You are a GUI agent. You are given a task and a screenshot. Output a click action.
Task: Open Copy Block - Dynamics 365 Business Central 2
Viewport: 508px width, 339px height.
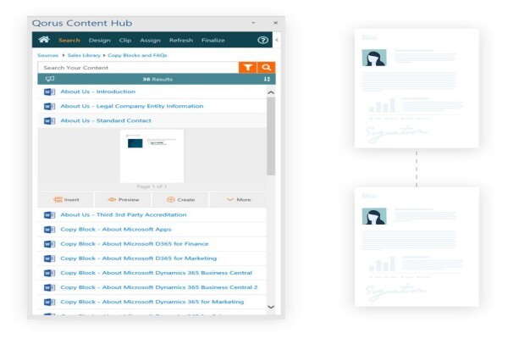159,287
